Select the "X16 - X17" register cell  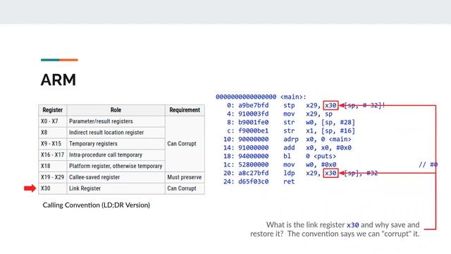(x=53, y=155)
